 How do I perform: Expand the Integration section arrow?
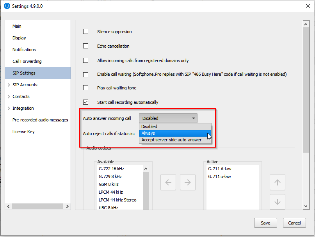point(9,108)
